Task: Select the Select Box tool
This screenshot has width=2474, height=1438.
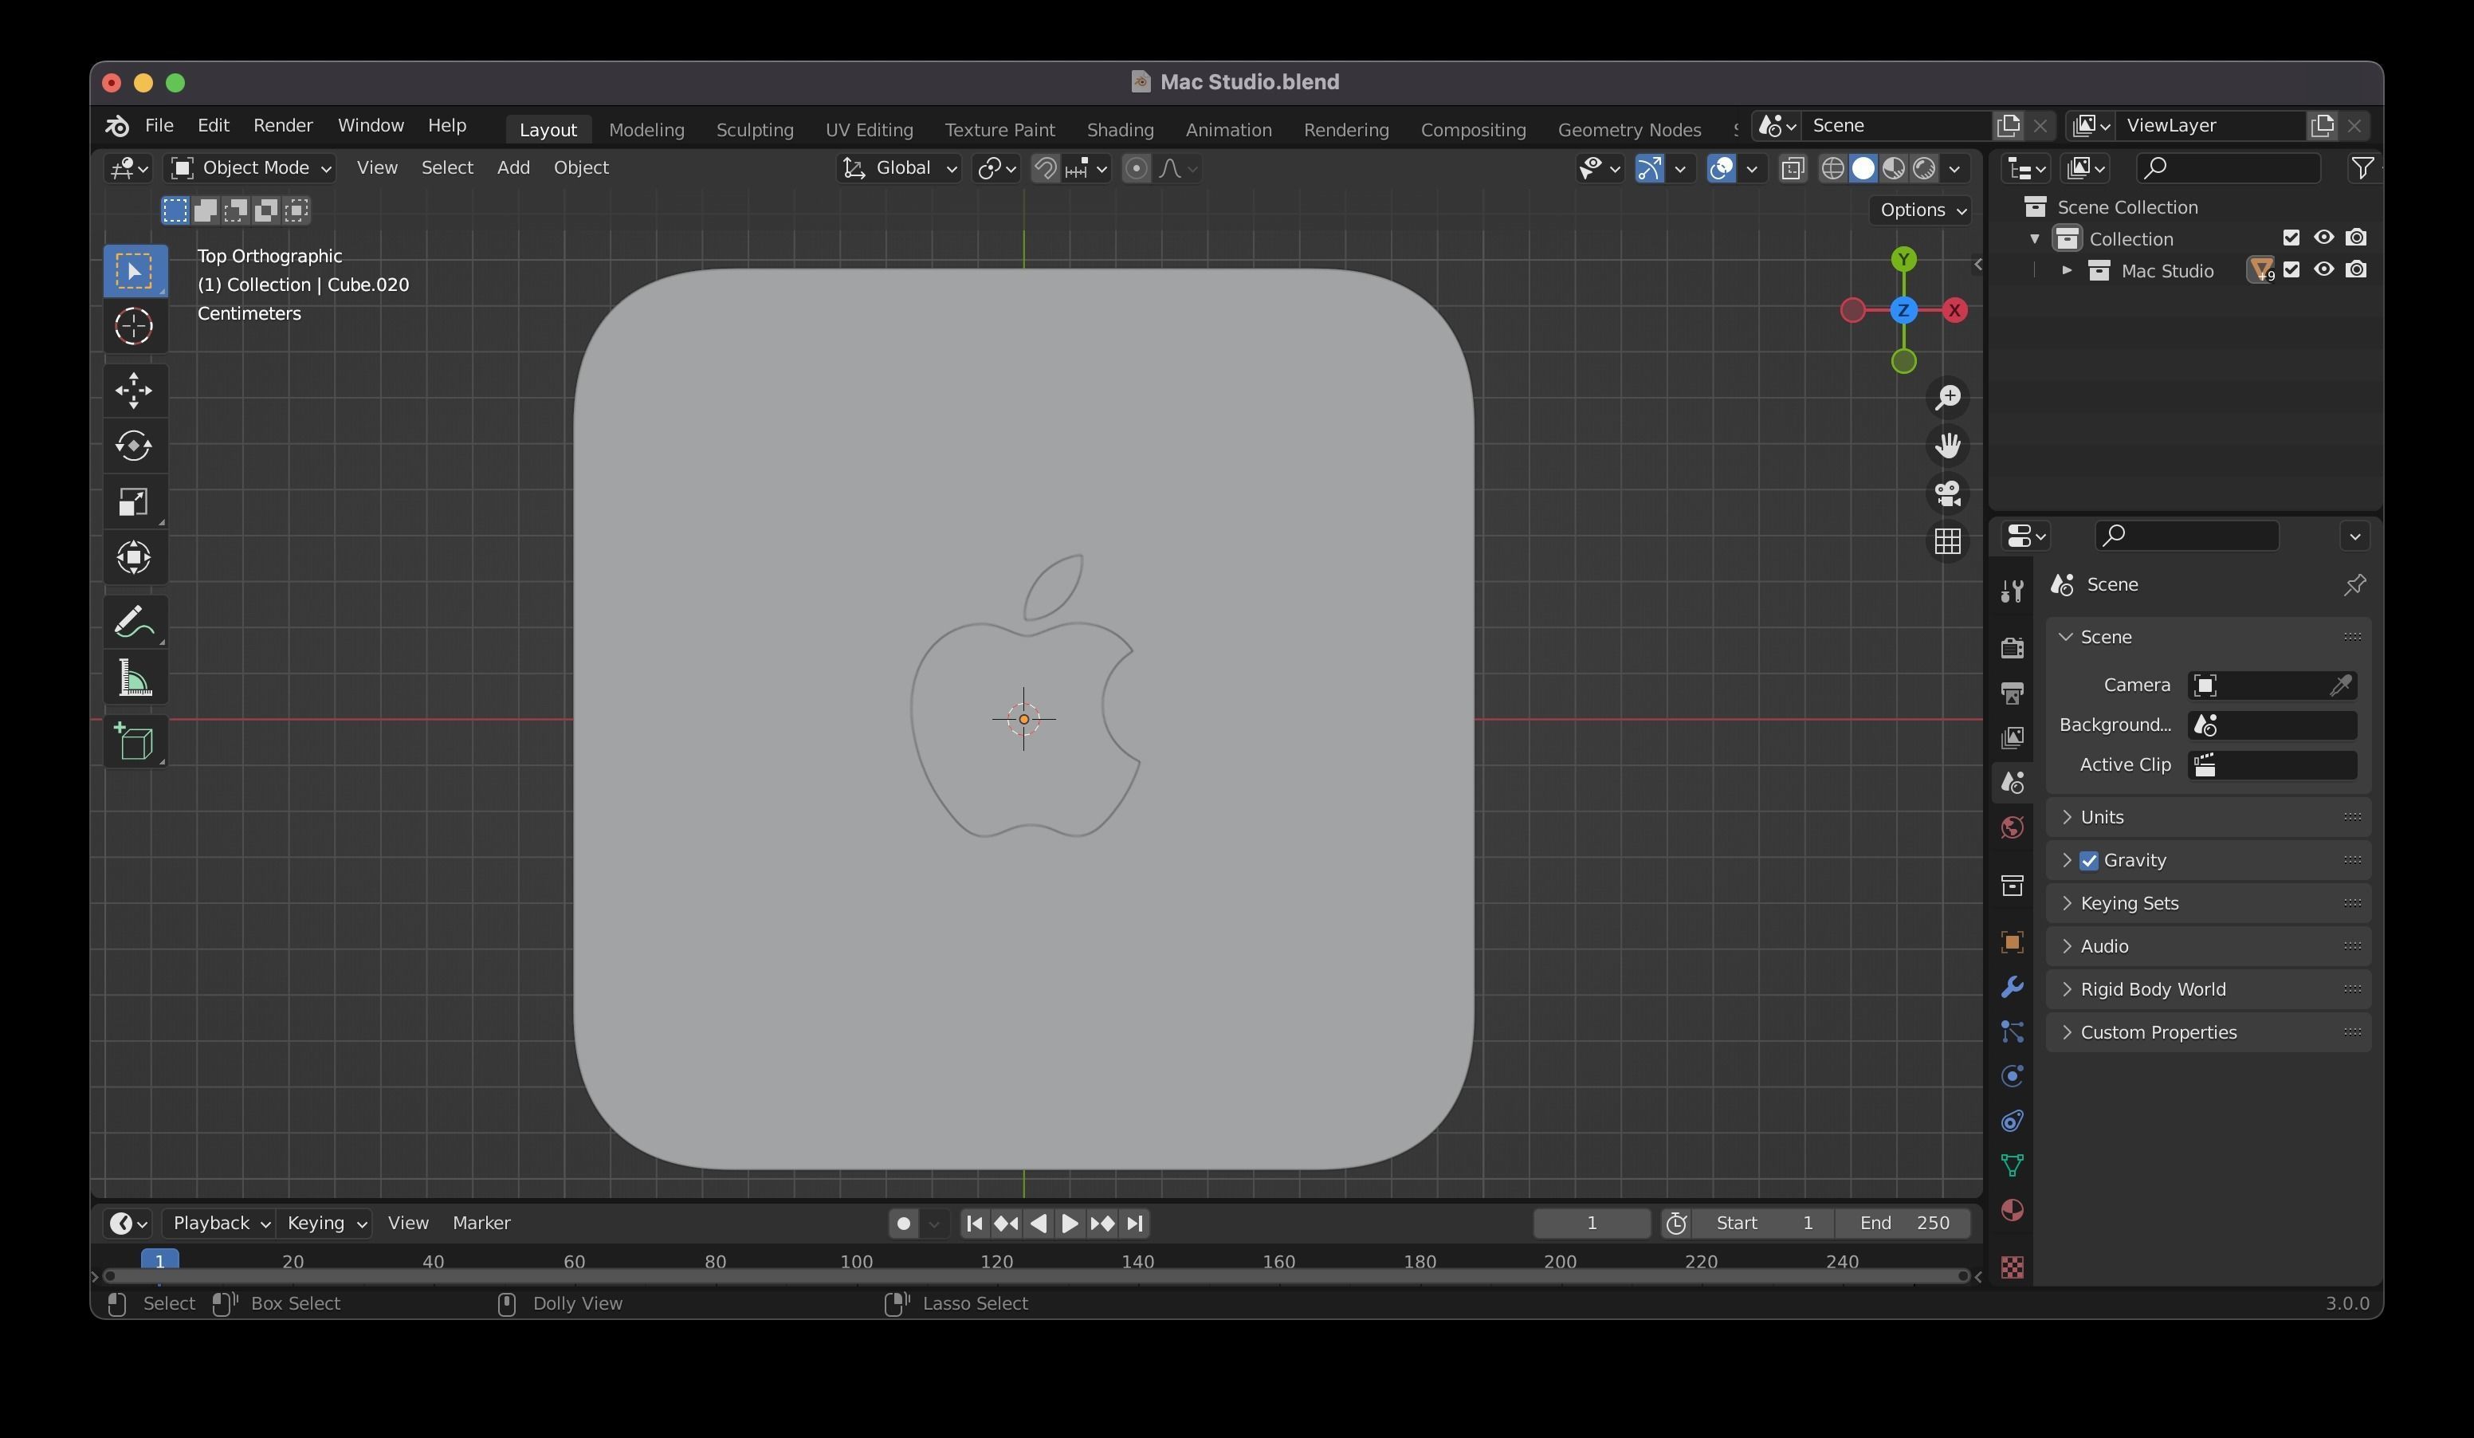Action: (x=135, y=270)
